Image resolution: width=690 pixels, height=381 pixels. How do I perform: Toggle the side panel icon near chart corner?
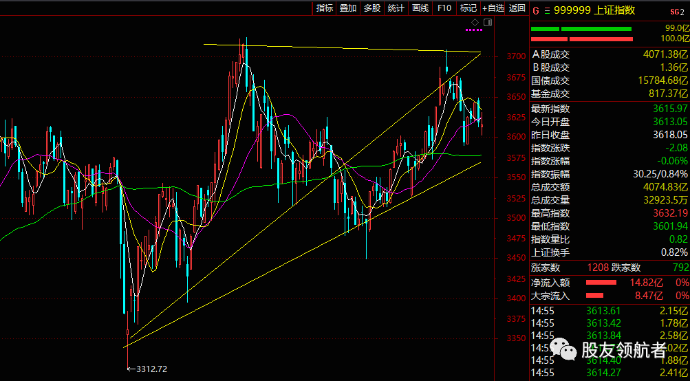[x=488, y=23]
